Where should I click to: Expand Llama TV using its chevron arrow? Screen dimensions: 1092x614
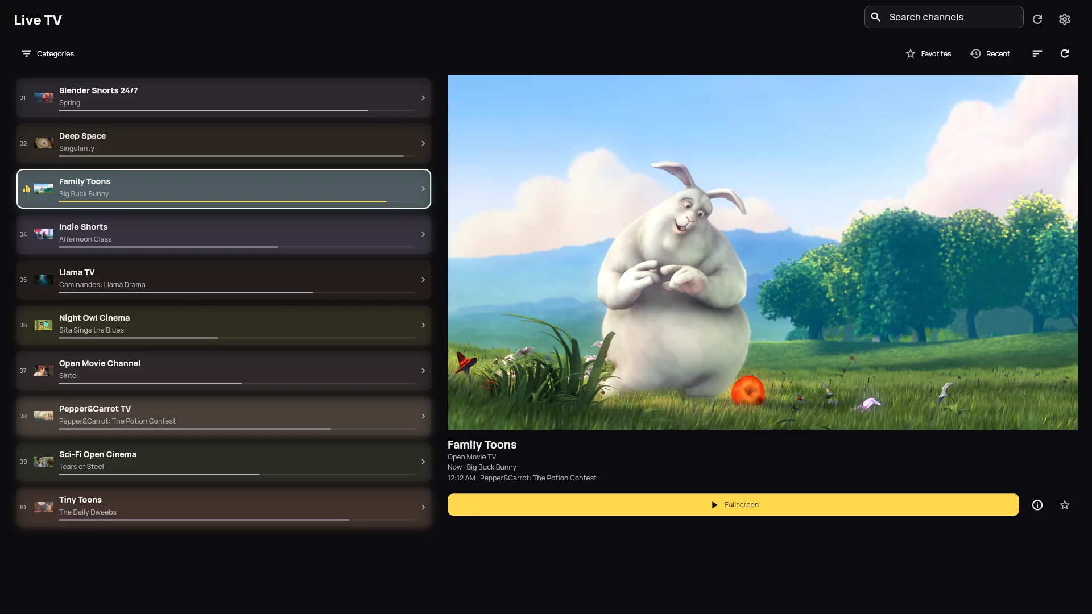coord(423,280)
